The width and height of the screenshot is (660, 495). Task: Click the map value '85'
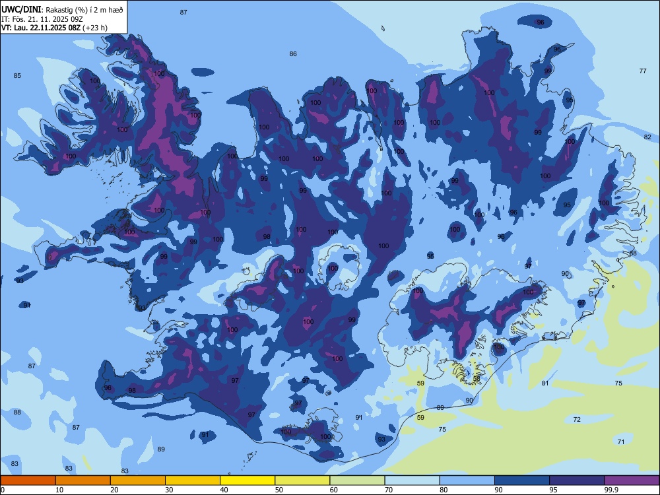pos(17,76)
